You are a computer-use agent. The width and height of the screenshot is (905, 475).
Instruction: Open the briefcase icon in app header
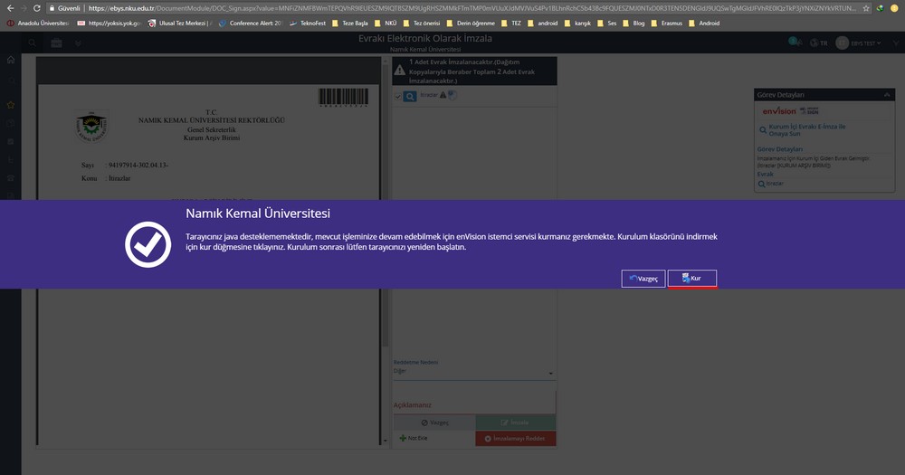tap(56, 43)
